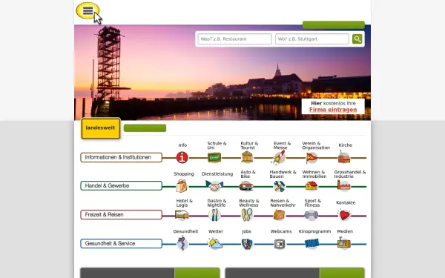Focus the Was? z.B. Restaurant field

pyautogui.click(x=234, y=39)
